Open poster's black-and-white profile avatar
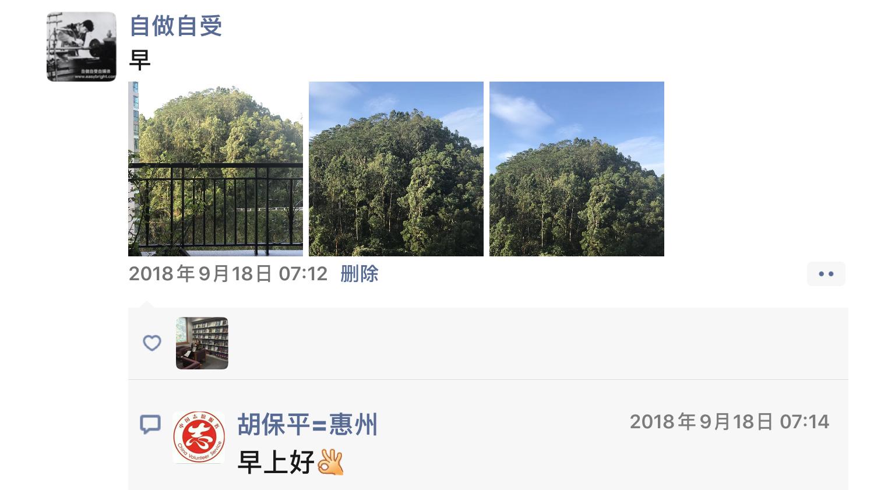 pos(82,47)
